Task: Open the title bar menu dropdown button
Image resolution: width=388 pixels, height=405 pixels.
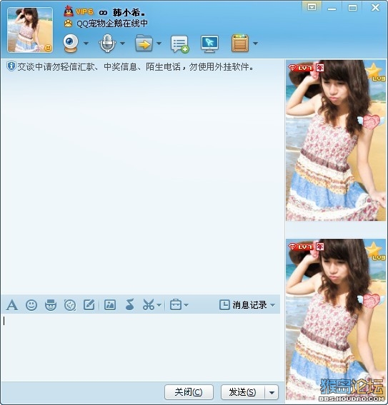Action: (x=312, y=7)
